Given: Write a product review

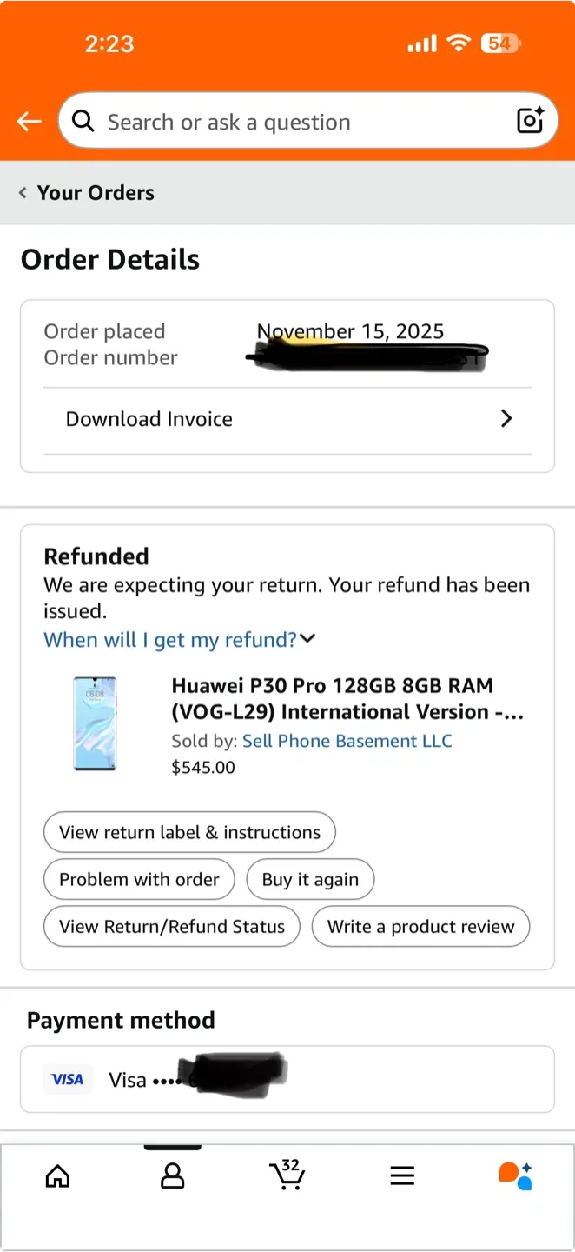Looking at the screenshot, I should 420,926.
